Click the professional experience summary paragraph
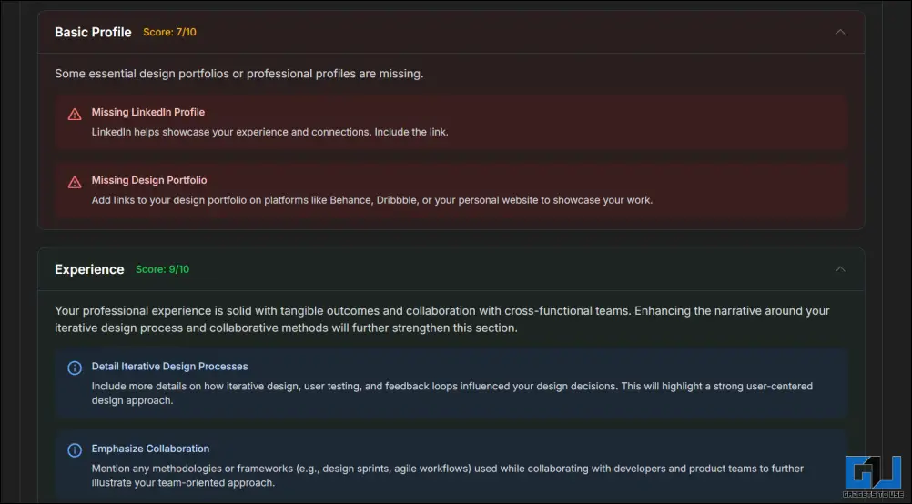The image size is (912, 504). click(x=442, y=319)
